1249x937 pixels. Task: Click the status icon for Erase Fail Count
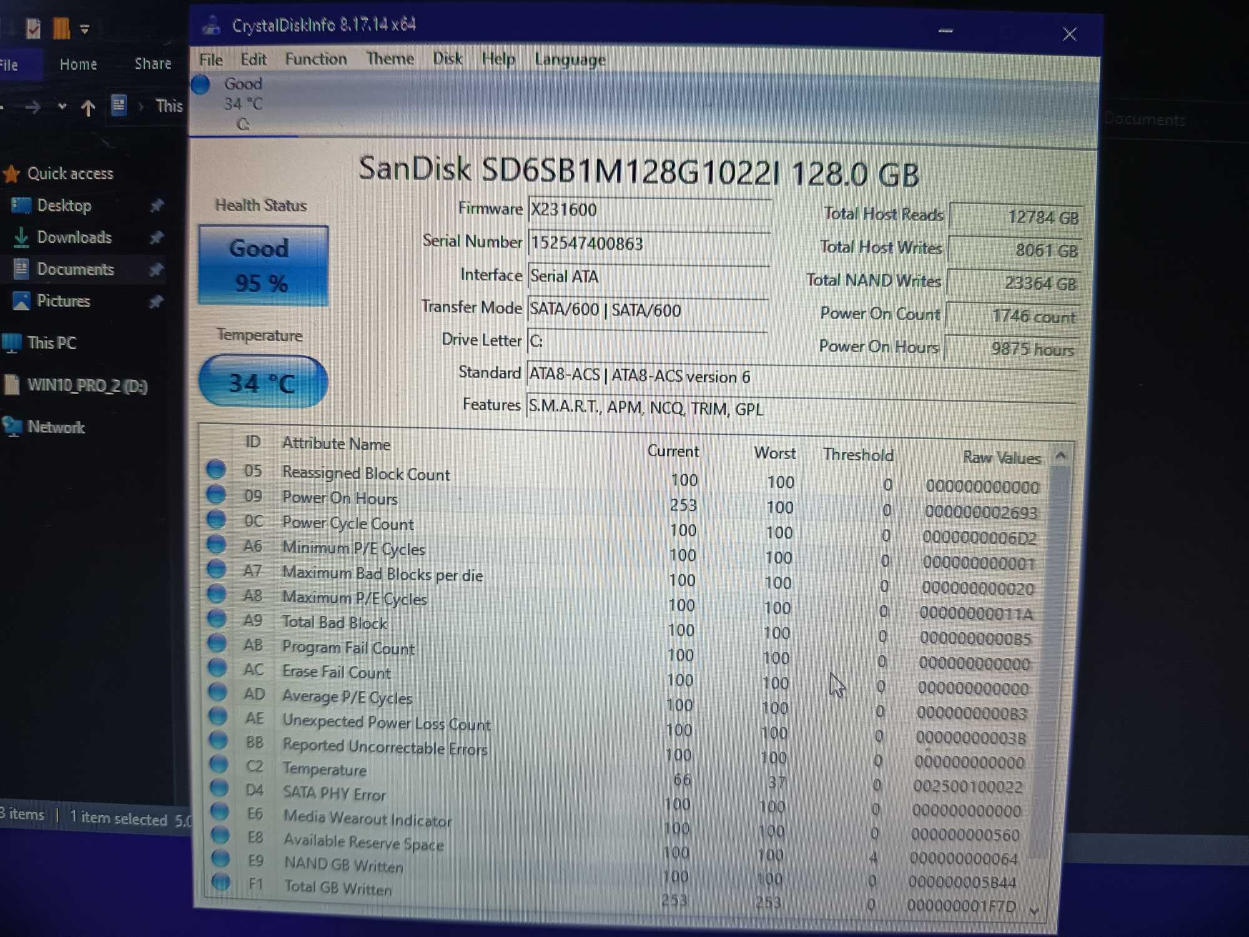pos(217,668)
